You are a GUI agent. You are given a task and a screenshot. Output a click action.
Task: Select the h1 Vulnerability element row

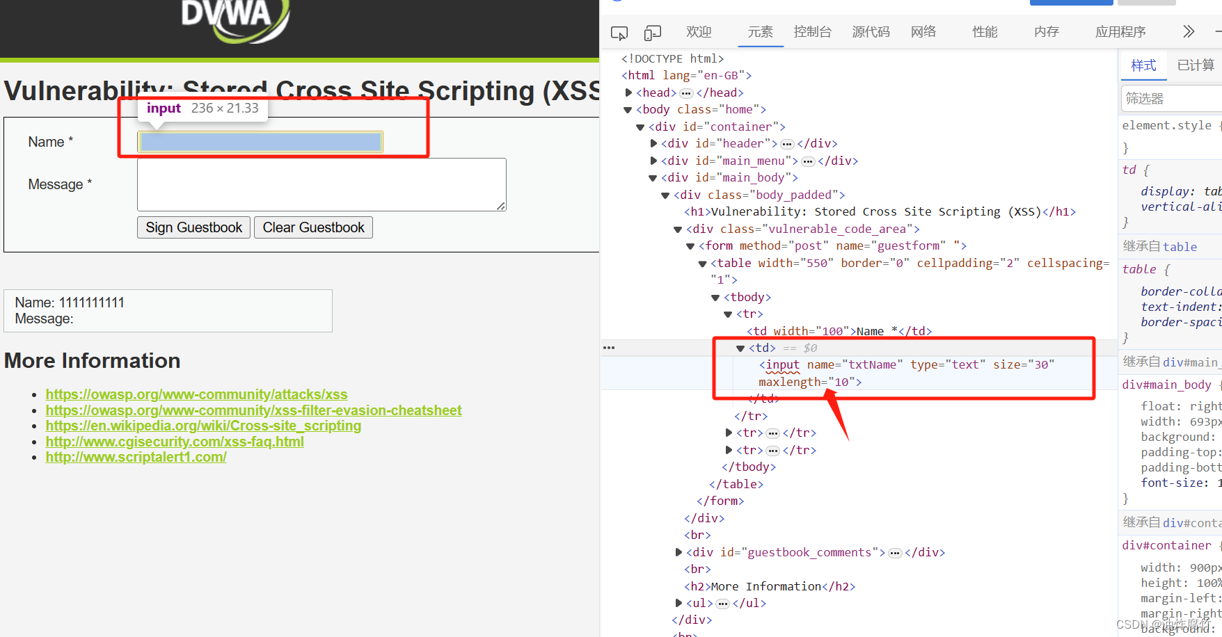(880, 212)
